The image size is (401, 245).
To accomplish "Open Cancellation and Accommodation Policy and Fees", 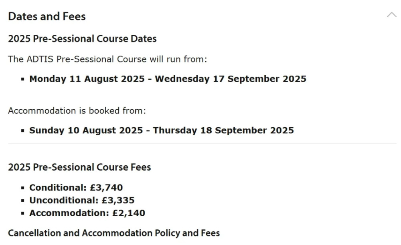I will pos(114,233).
